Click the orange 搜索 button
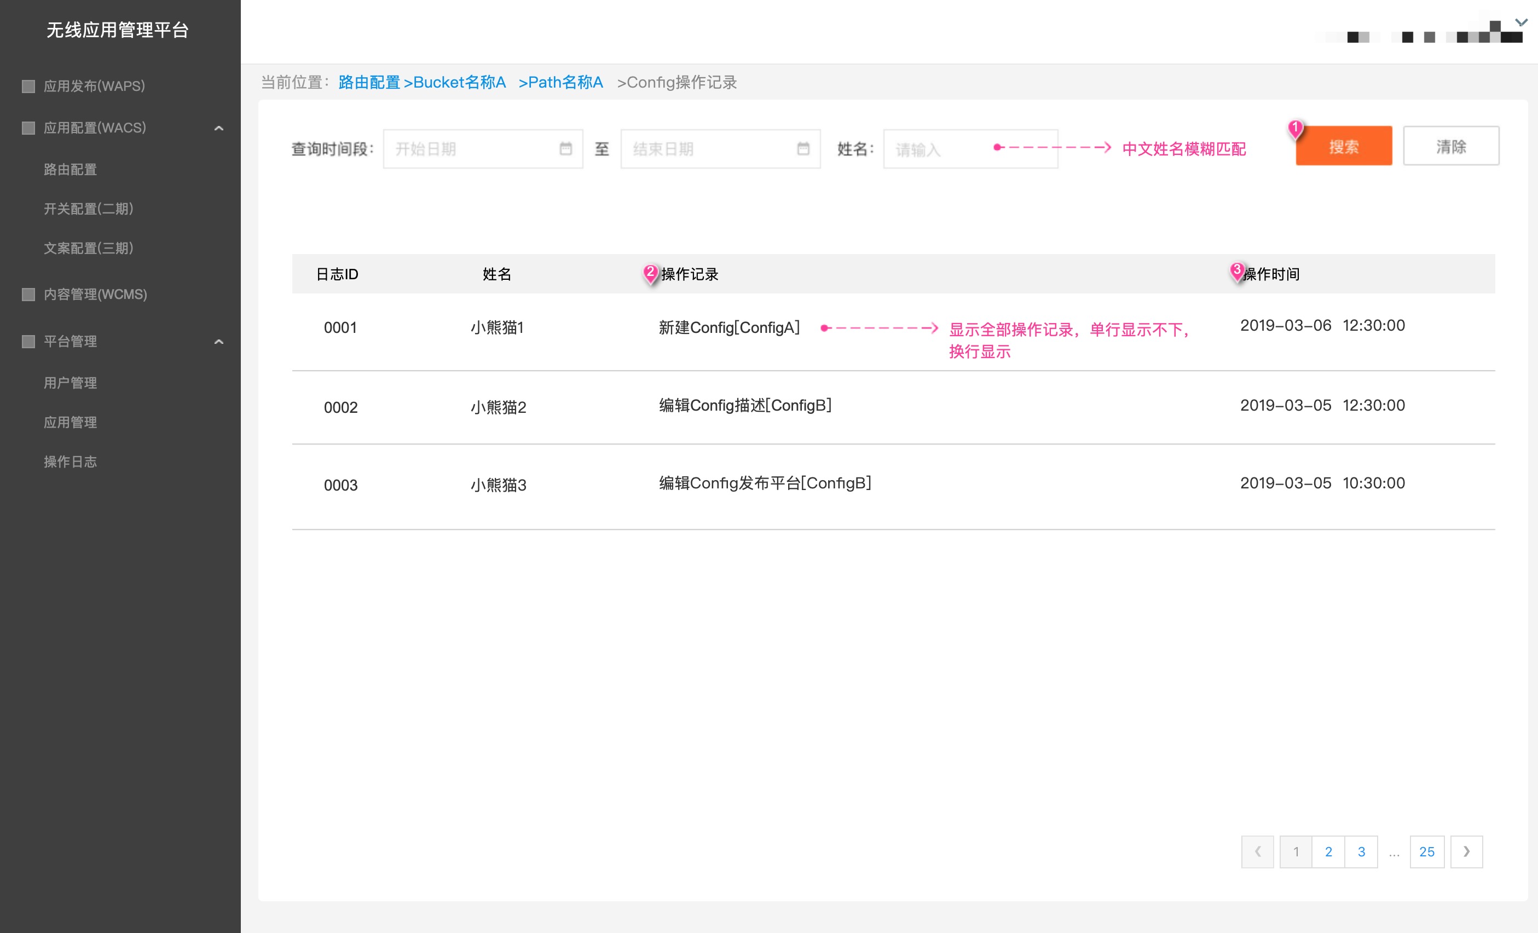Image resolution: width=1538 pixels, height=933 pixels. pyautogui.click(x=1344, y=146)
